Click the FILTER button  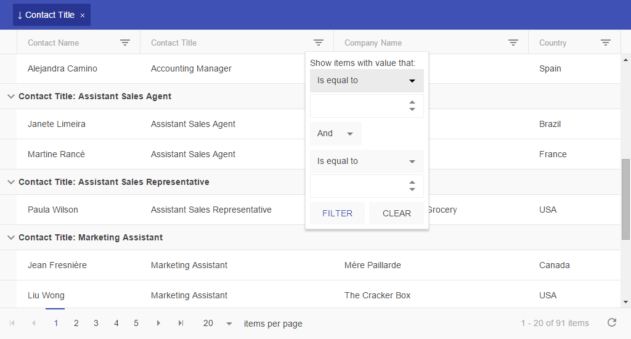point(337,213)
